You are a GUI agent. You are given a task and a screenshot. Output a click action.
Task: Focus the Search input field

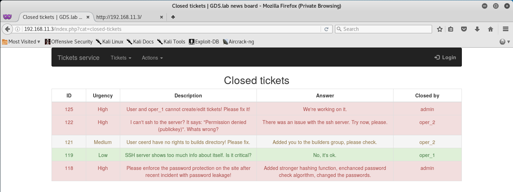tap(383, 29)
